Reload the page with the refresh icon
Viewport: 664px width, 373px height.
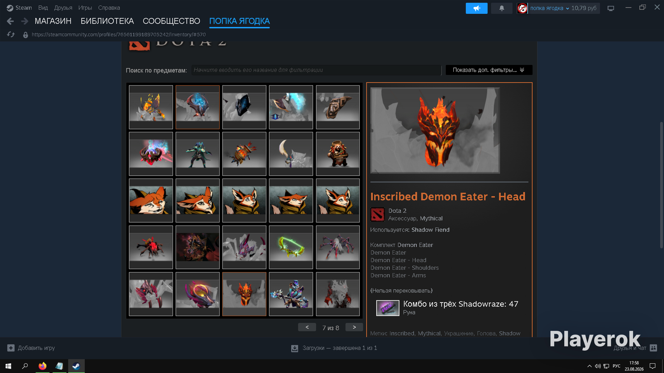coord(11,35)
